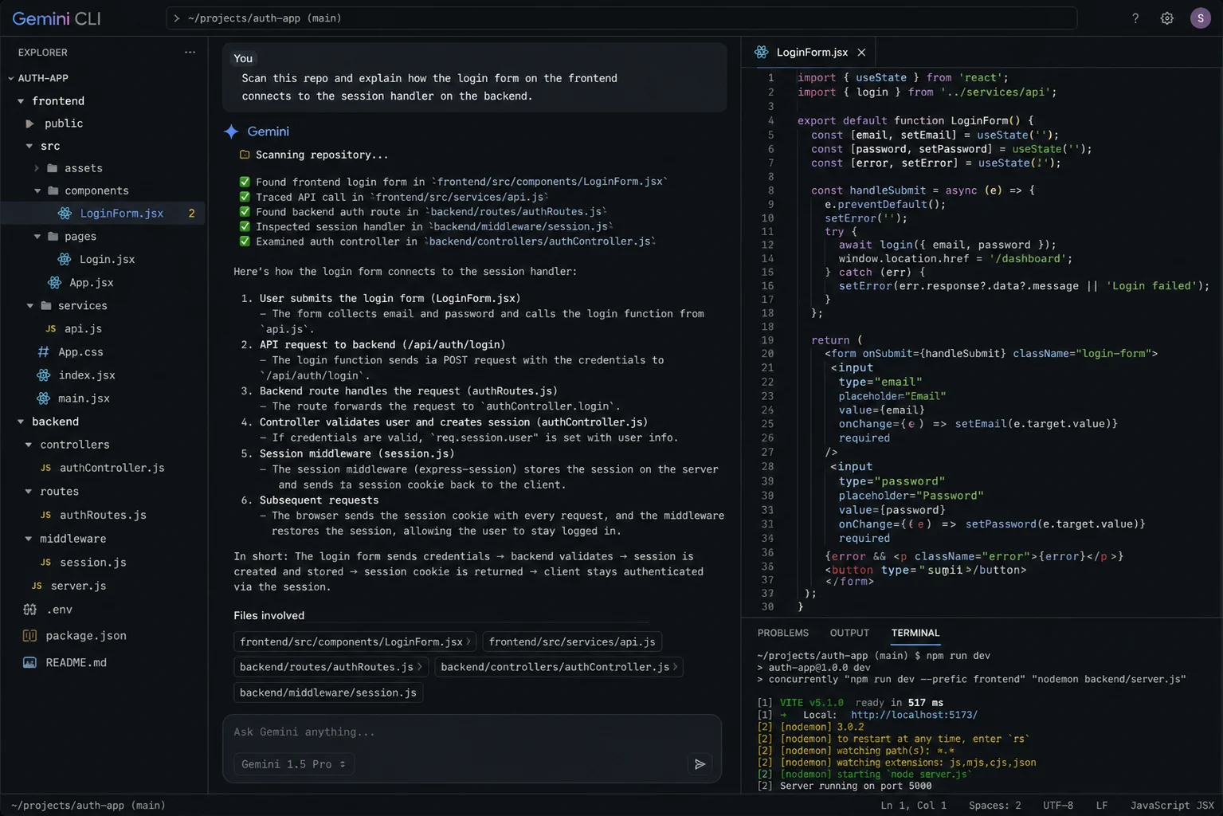Open the help question mark icon
Image resolution: width=1223 pixels, height=816 pixels.
[1135, 18]
